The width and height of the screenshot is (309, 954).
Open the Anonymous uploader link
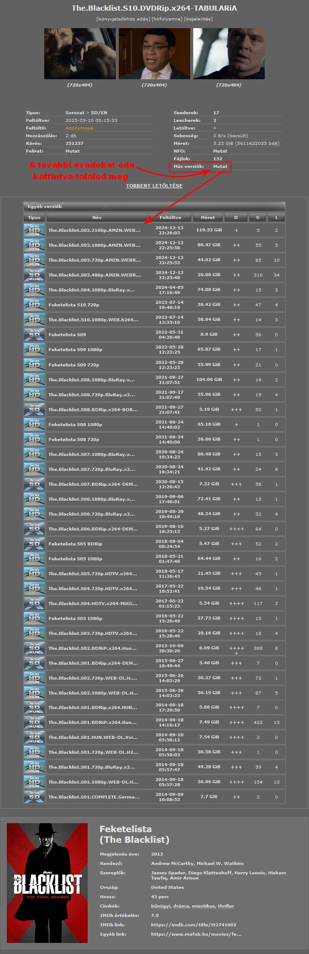pos(79,128)
